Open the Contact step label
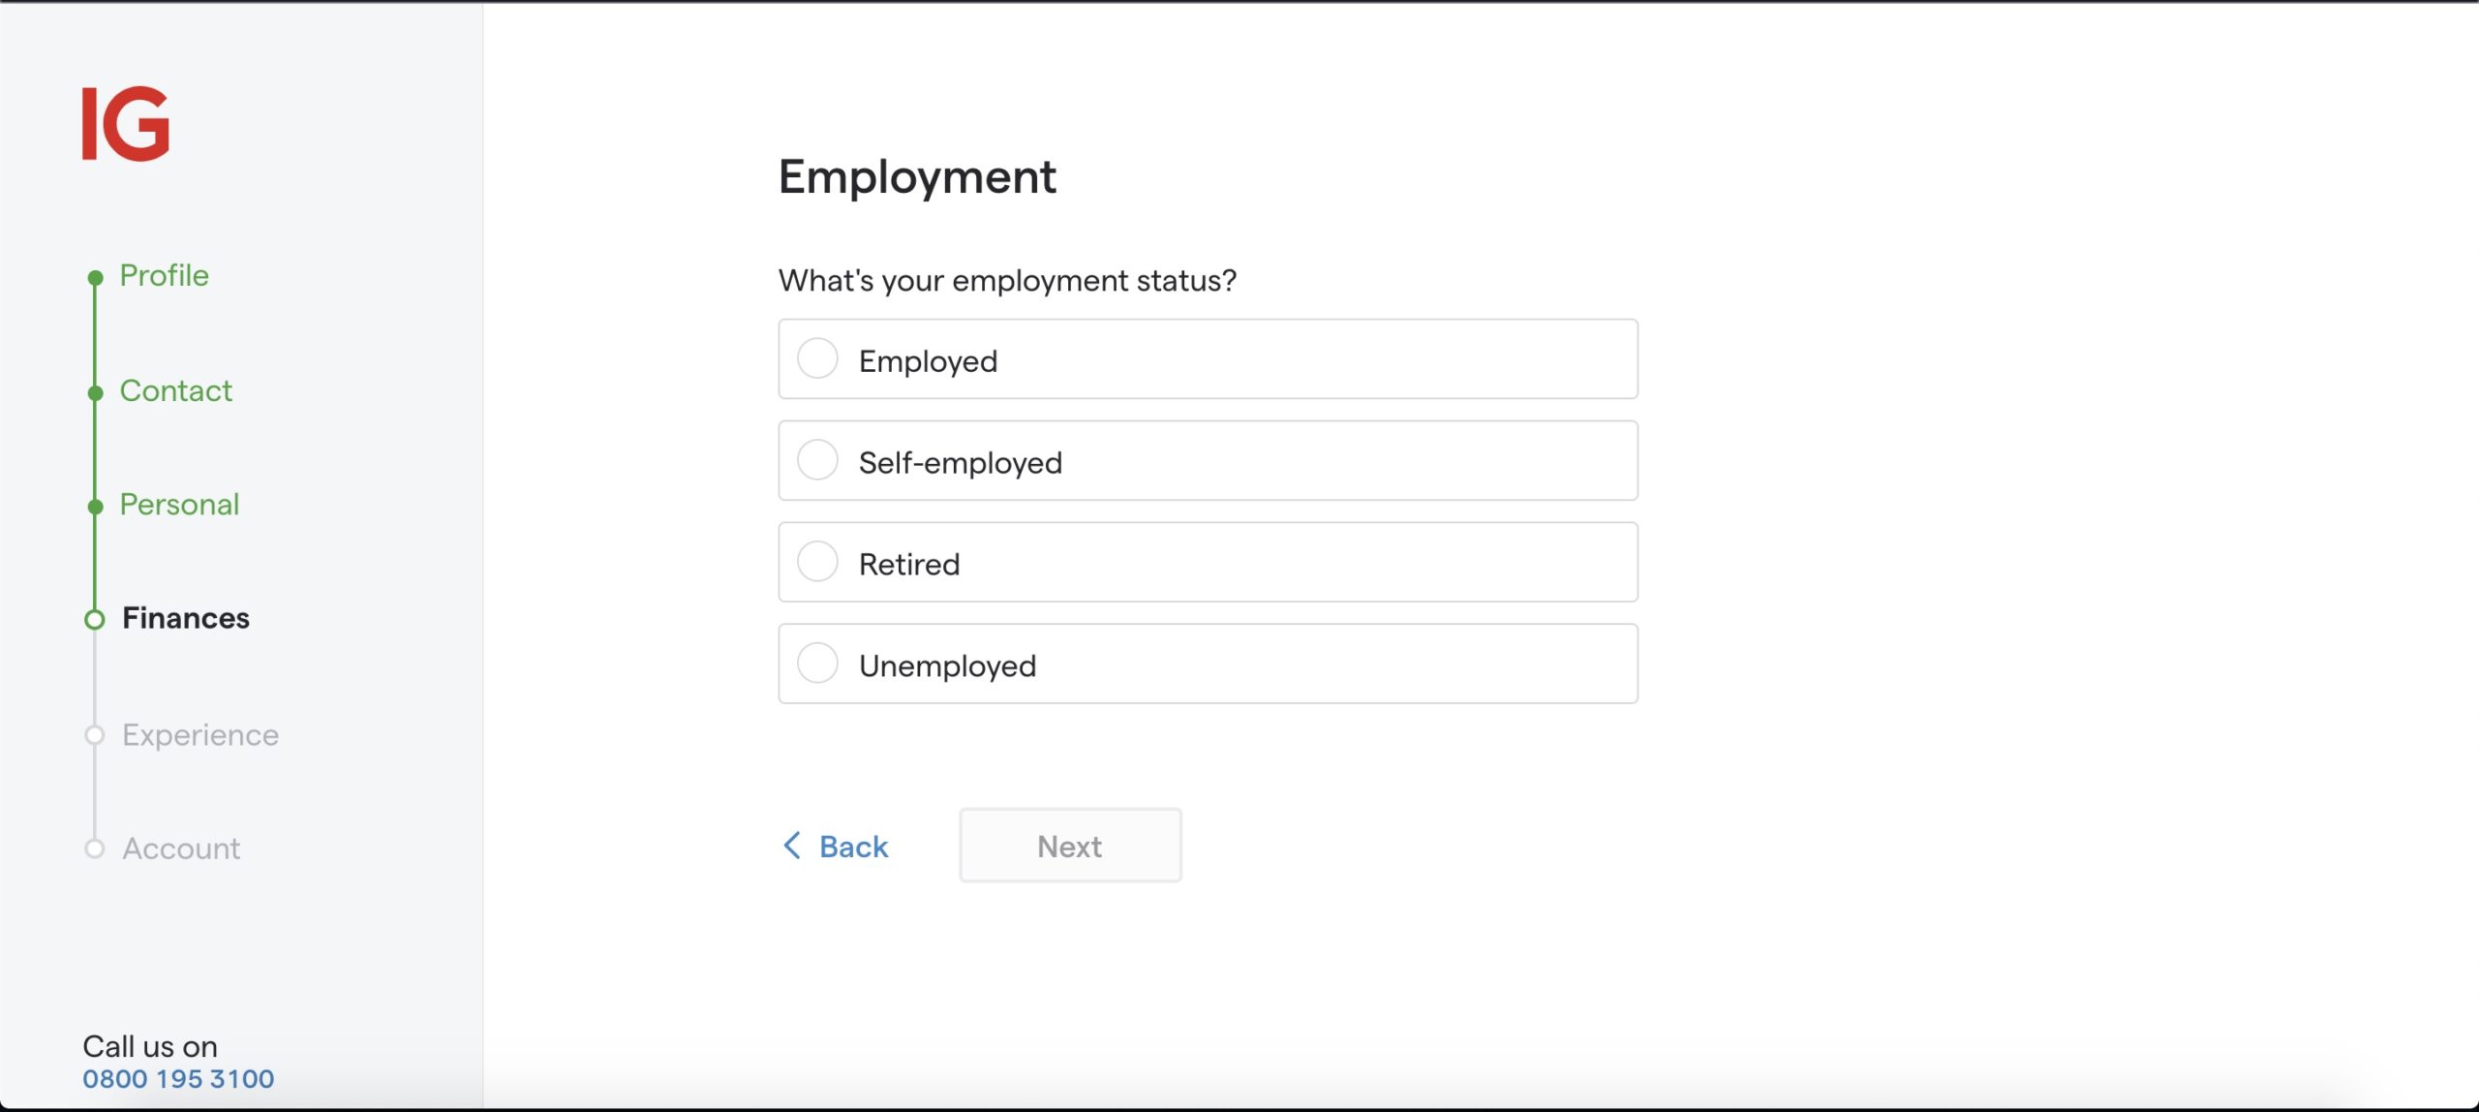This screenshot has height=1112, width=2479. tap(176, 391)
